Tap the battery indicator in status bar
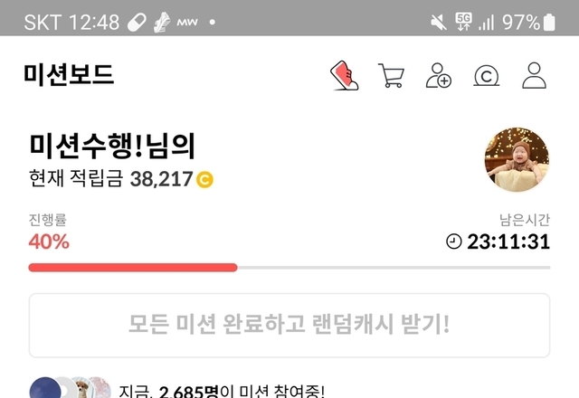Screen dimensions: 579x398 (x=549, y=22)
